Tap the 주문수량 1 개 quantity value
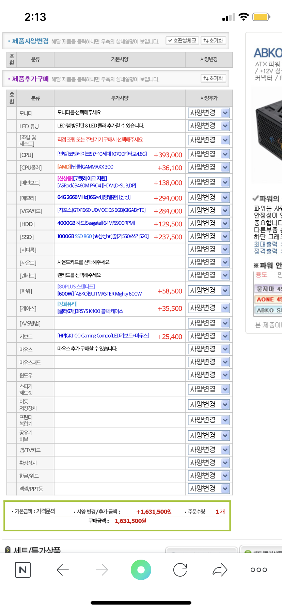Viewport: 282px width, 610px height. pyautogui.click(x=220, y=512)
